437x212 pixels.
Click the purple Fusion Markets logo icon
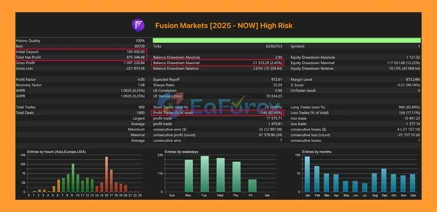[x=138, y=25]
